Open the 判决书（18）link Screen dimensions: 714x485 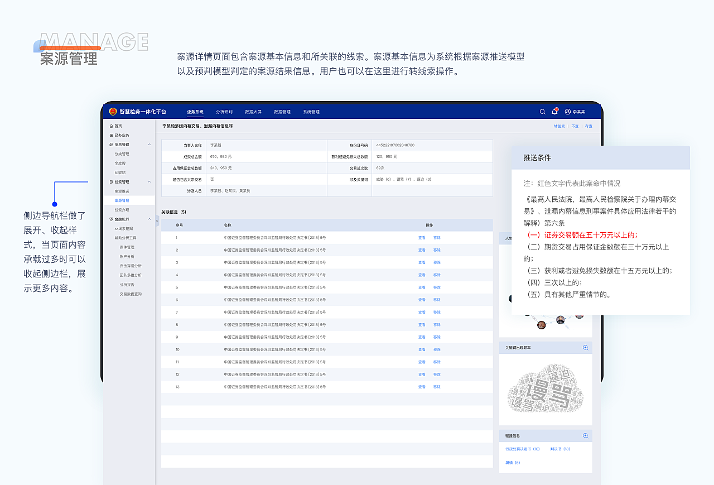(x=560, y=449)
